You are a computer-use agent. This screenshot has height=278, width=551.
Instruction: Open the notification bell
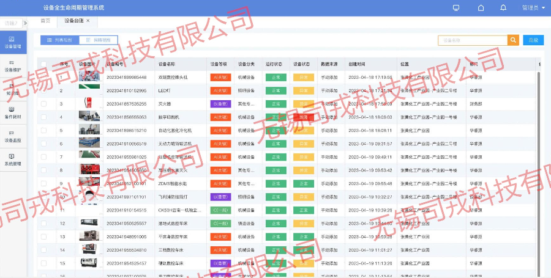coord(503,8)
